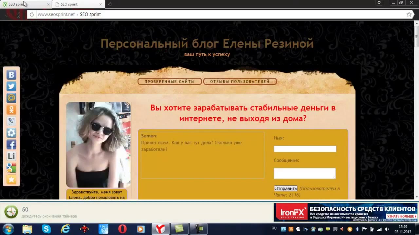Focus the Сообщение text area

[x=305, y=173]
